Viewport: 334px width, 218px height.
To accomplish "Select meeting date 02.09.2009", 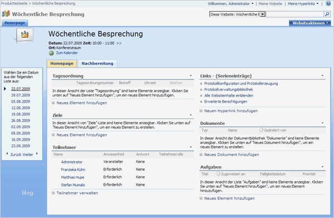I will pyautogui.click(x=21, y=127).
